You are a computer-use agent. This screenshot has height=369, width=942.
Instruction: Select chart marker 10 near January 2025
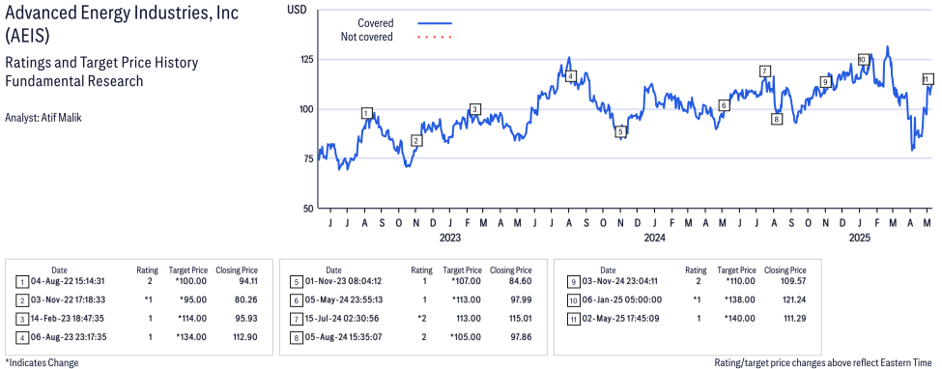pyautogui.click(x=863, y=60)
